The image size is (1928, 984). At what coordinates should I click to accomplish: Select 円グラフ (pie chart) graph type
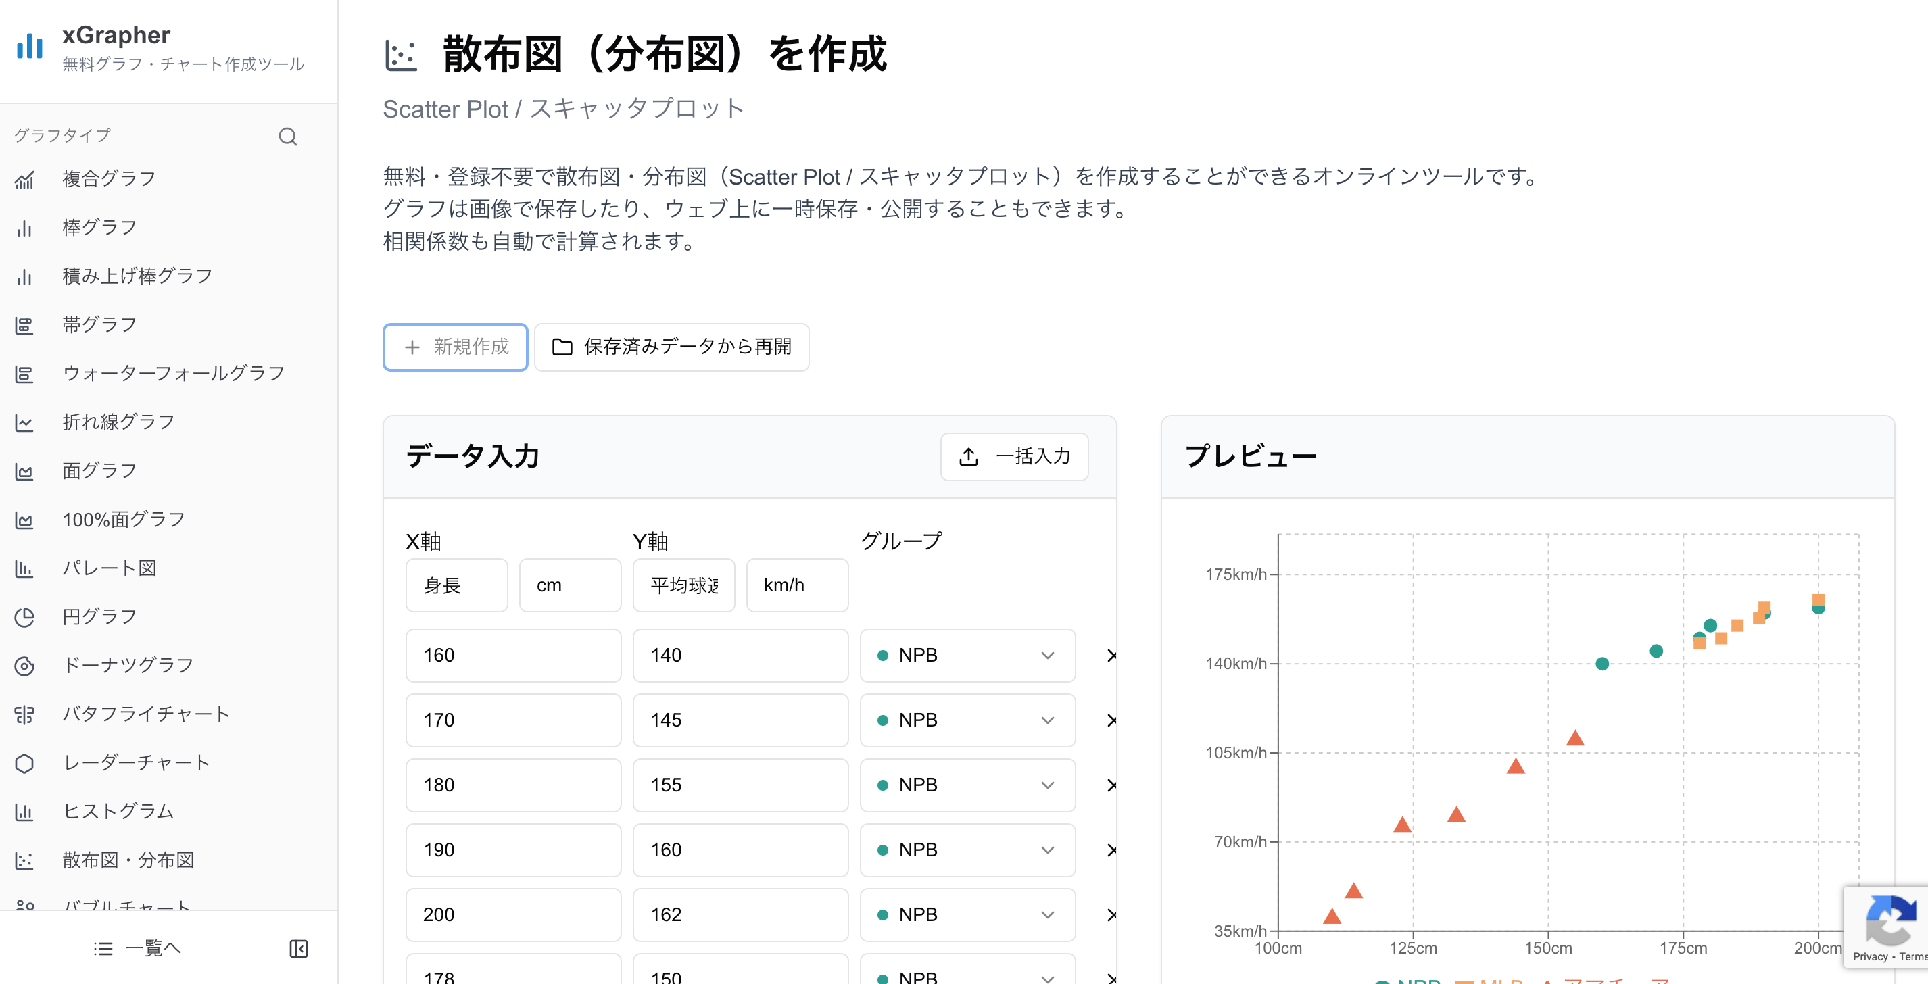pyautogui.click(x=98, y=616)
